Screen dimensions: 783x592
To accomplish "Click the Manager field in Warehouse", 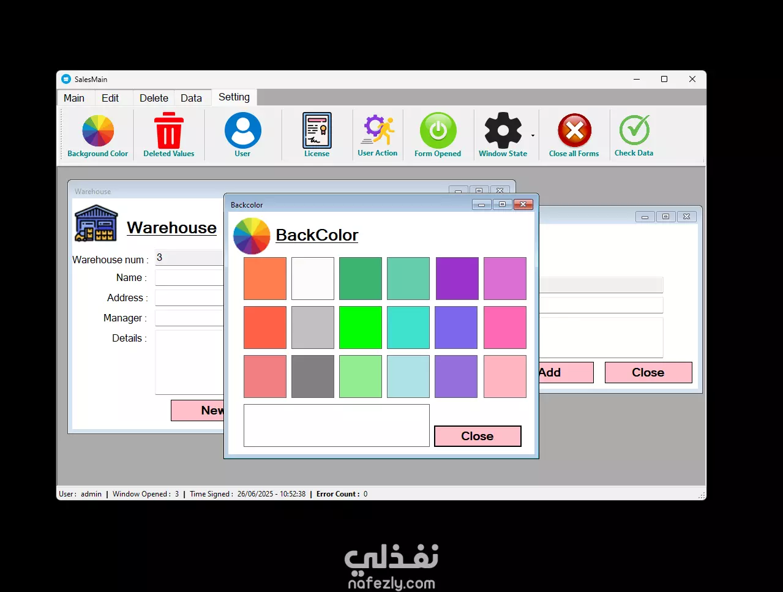I will (189, 318).
